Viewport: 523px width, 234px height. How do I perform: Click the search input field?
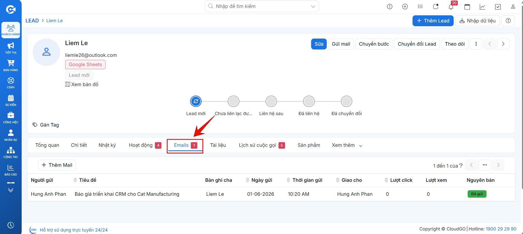point(261,6)
